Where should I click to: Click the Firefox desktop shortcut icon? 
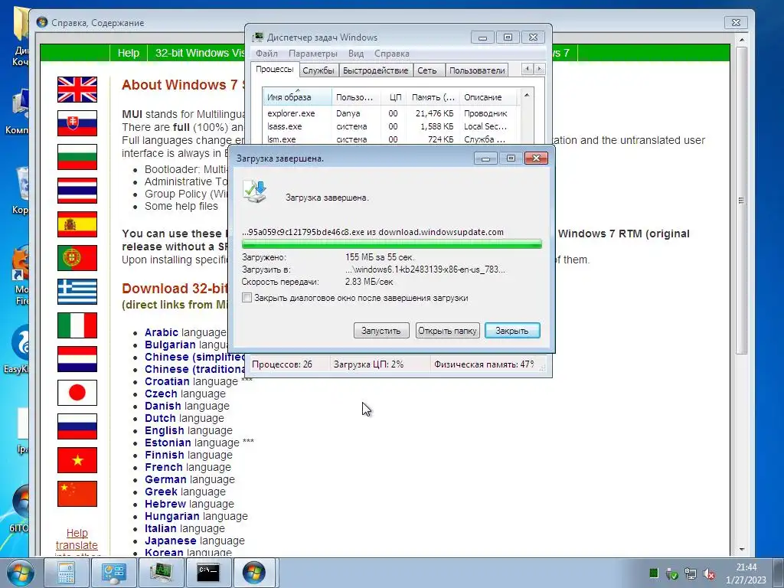click(x=21, y=264)
